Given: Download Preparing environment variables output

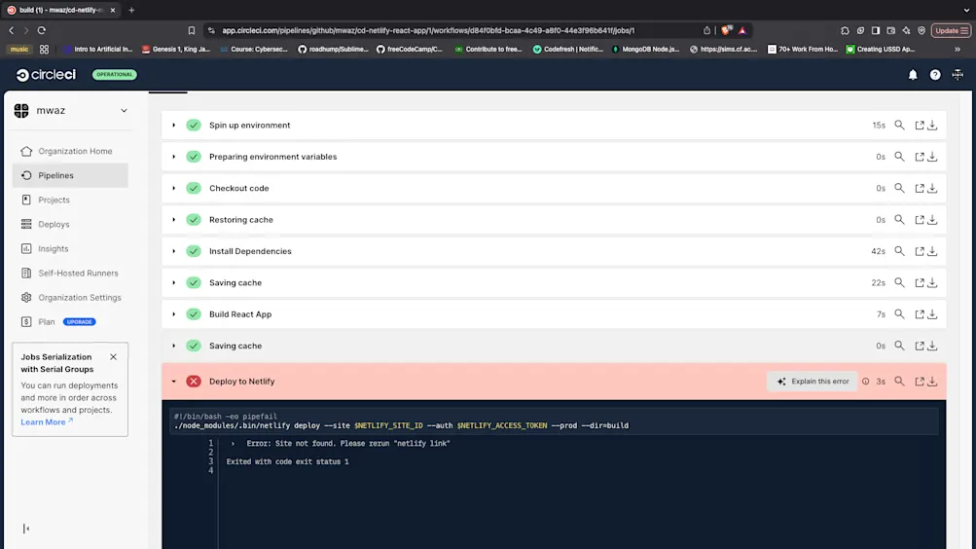Looking at the screenshot, I should point(932,157).
